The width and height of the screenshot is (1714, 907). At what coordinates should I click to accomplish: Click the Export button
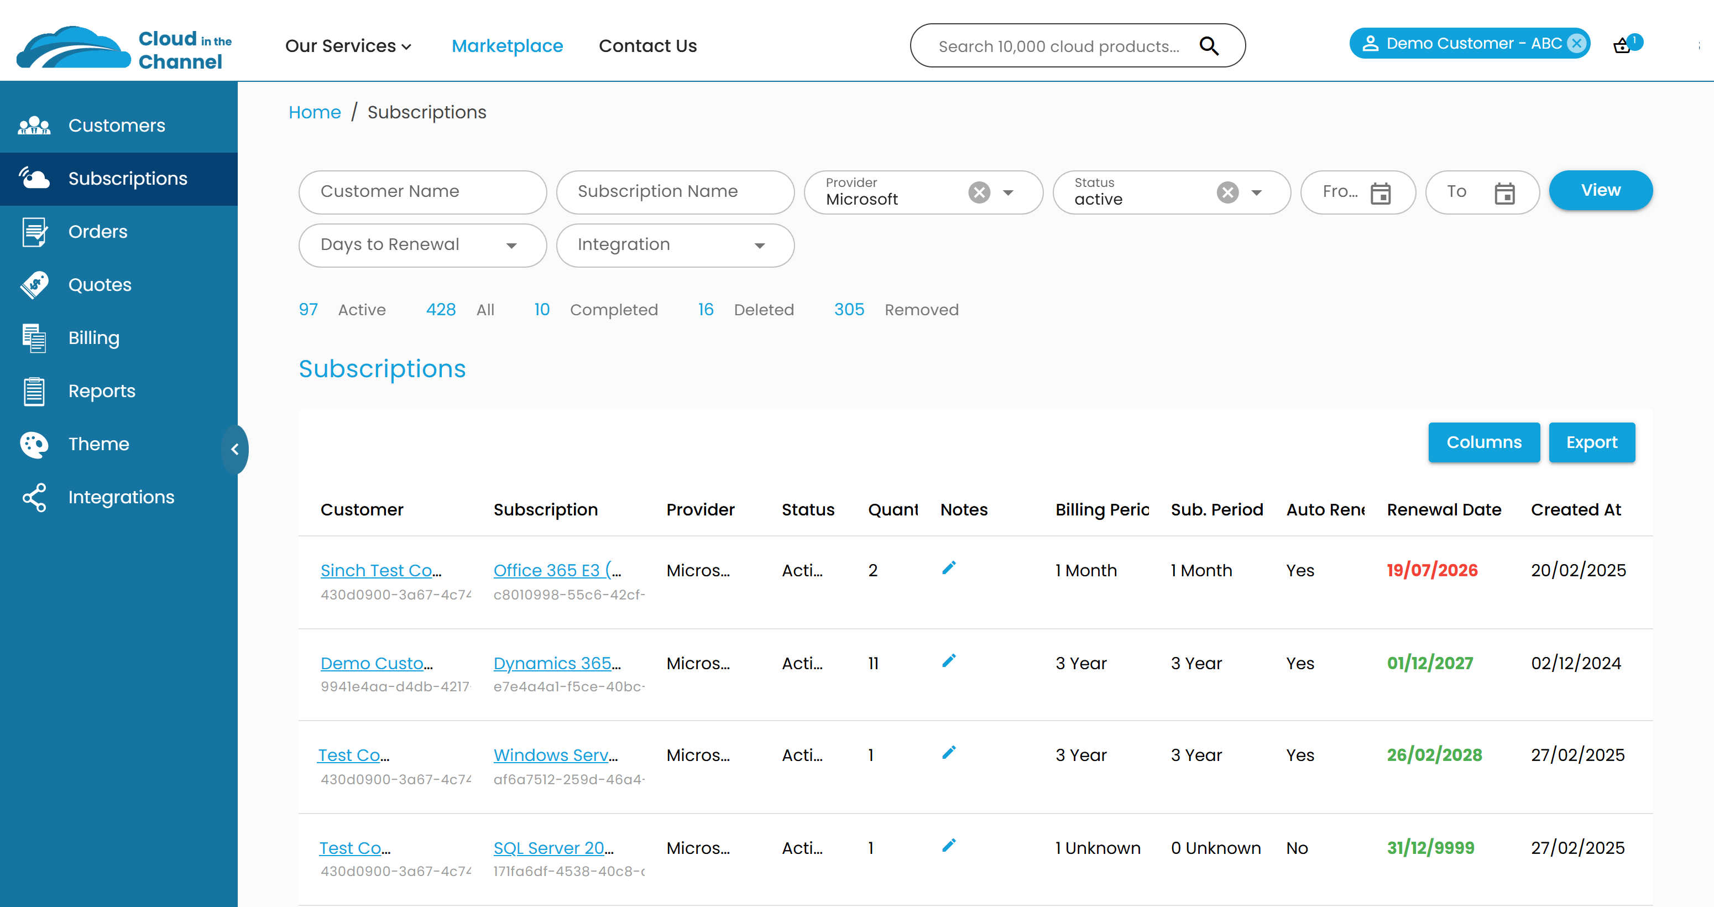(1592, 442)
